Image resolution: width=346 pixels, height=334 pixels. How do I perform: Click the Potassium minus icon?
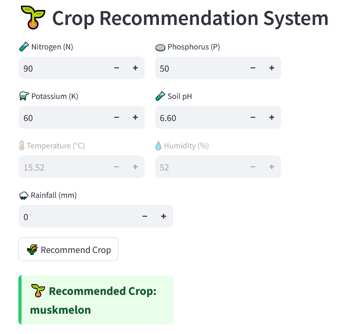click(x=117, y=118)
